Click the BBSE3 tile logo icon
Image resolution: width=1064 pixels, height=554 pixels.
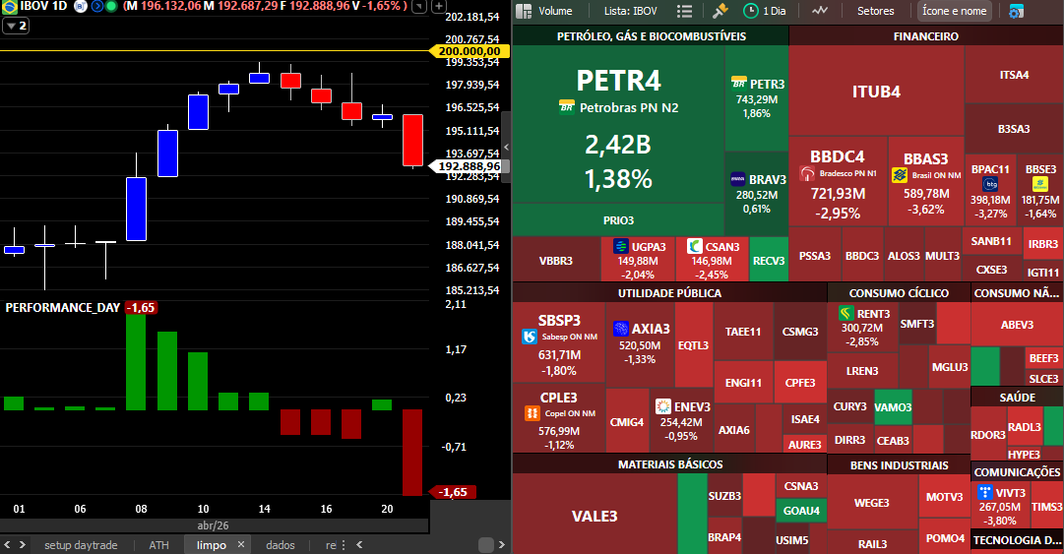pyautogui.click(x=1040, y=184)
